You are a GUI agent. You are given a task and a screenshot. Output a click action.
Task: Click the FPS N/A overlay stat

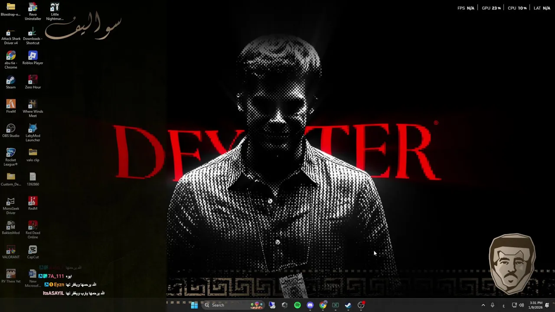click(466, 8)
